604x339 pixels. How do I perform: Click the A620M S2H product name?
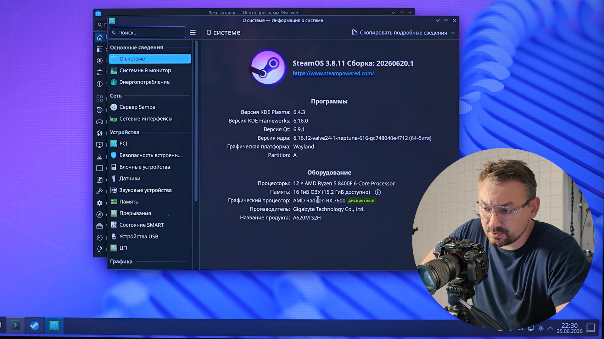pos(307,218)
